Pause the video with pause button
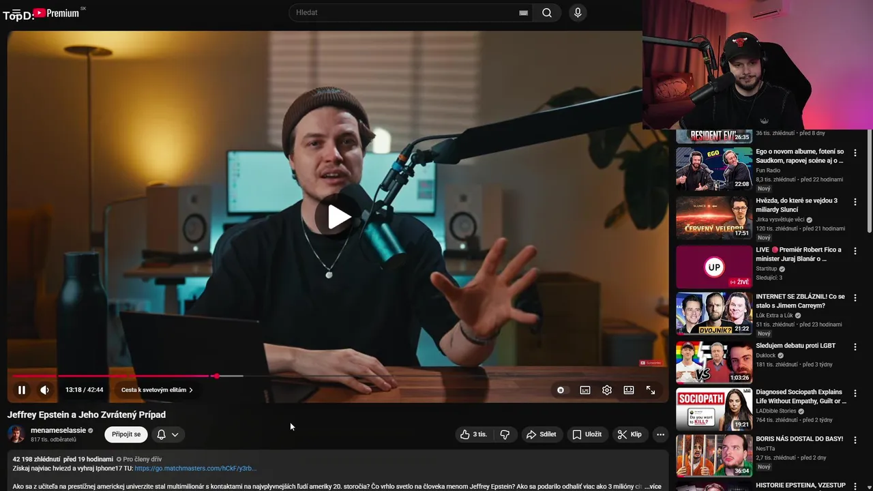873x491 pixels. click(22, 390)
